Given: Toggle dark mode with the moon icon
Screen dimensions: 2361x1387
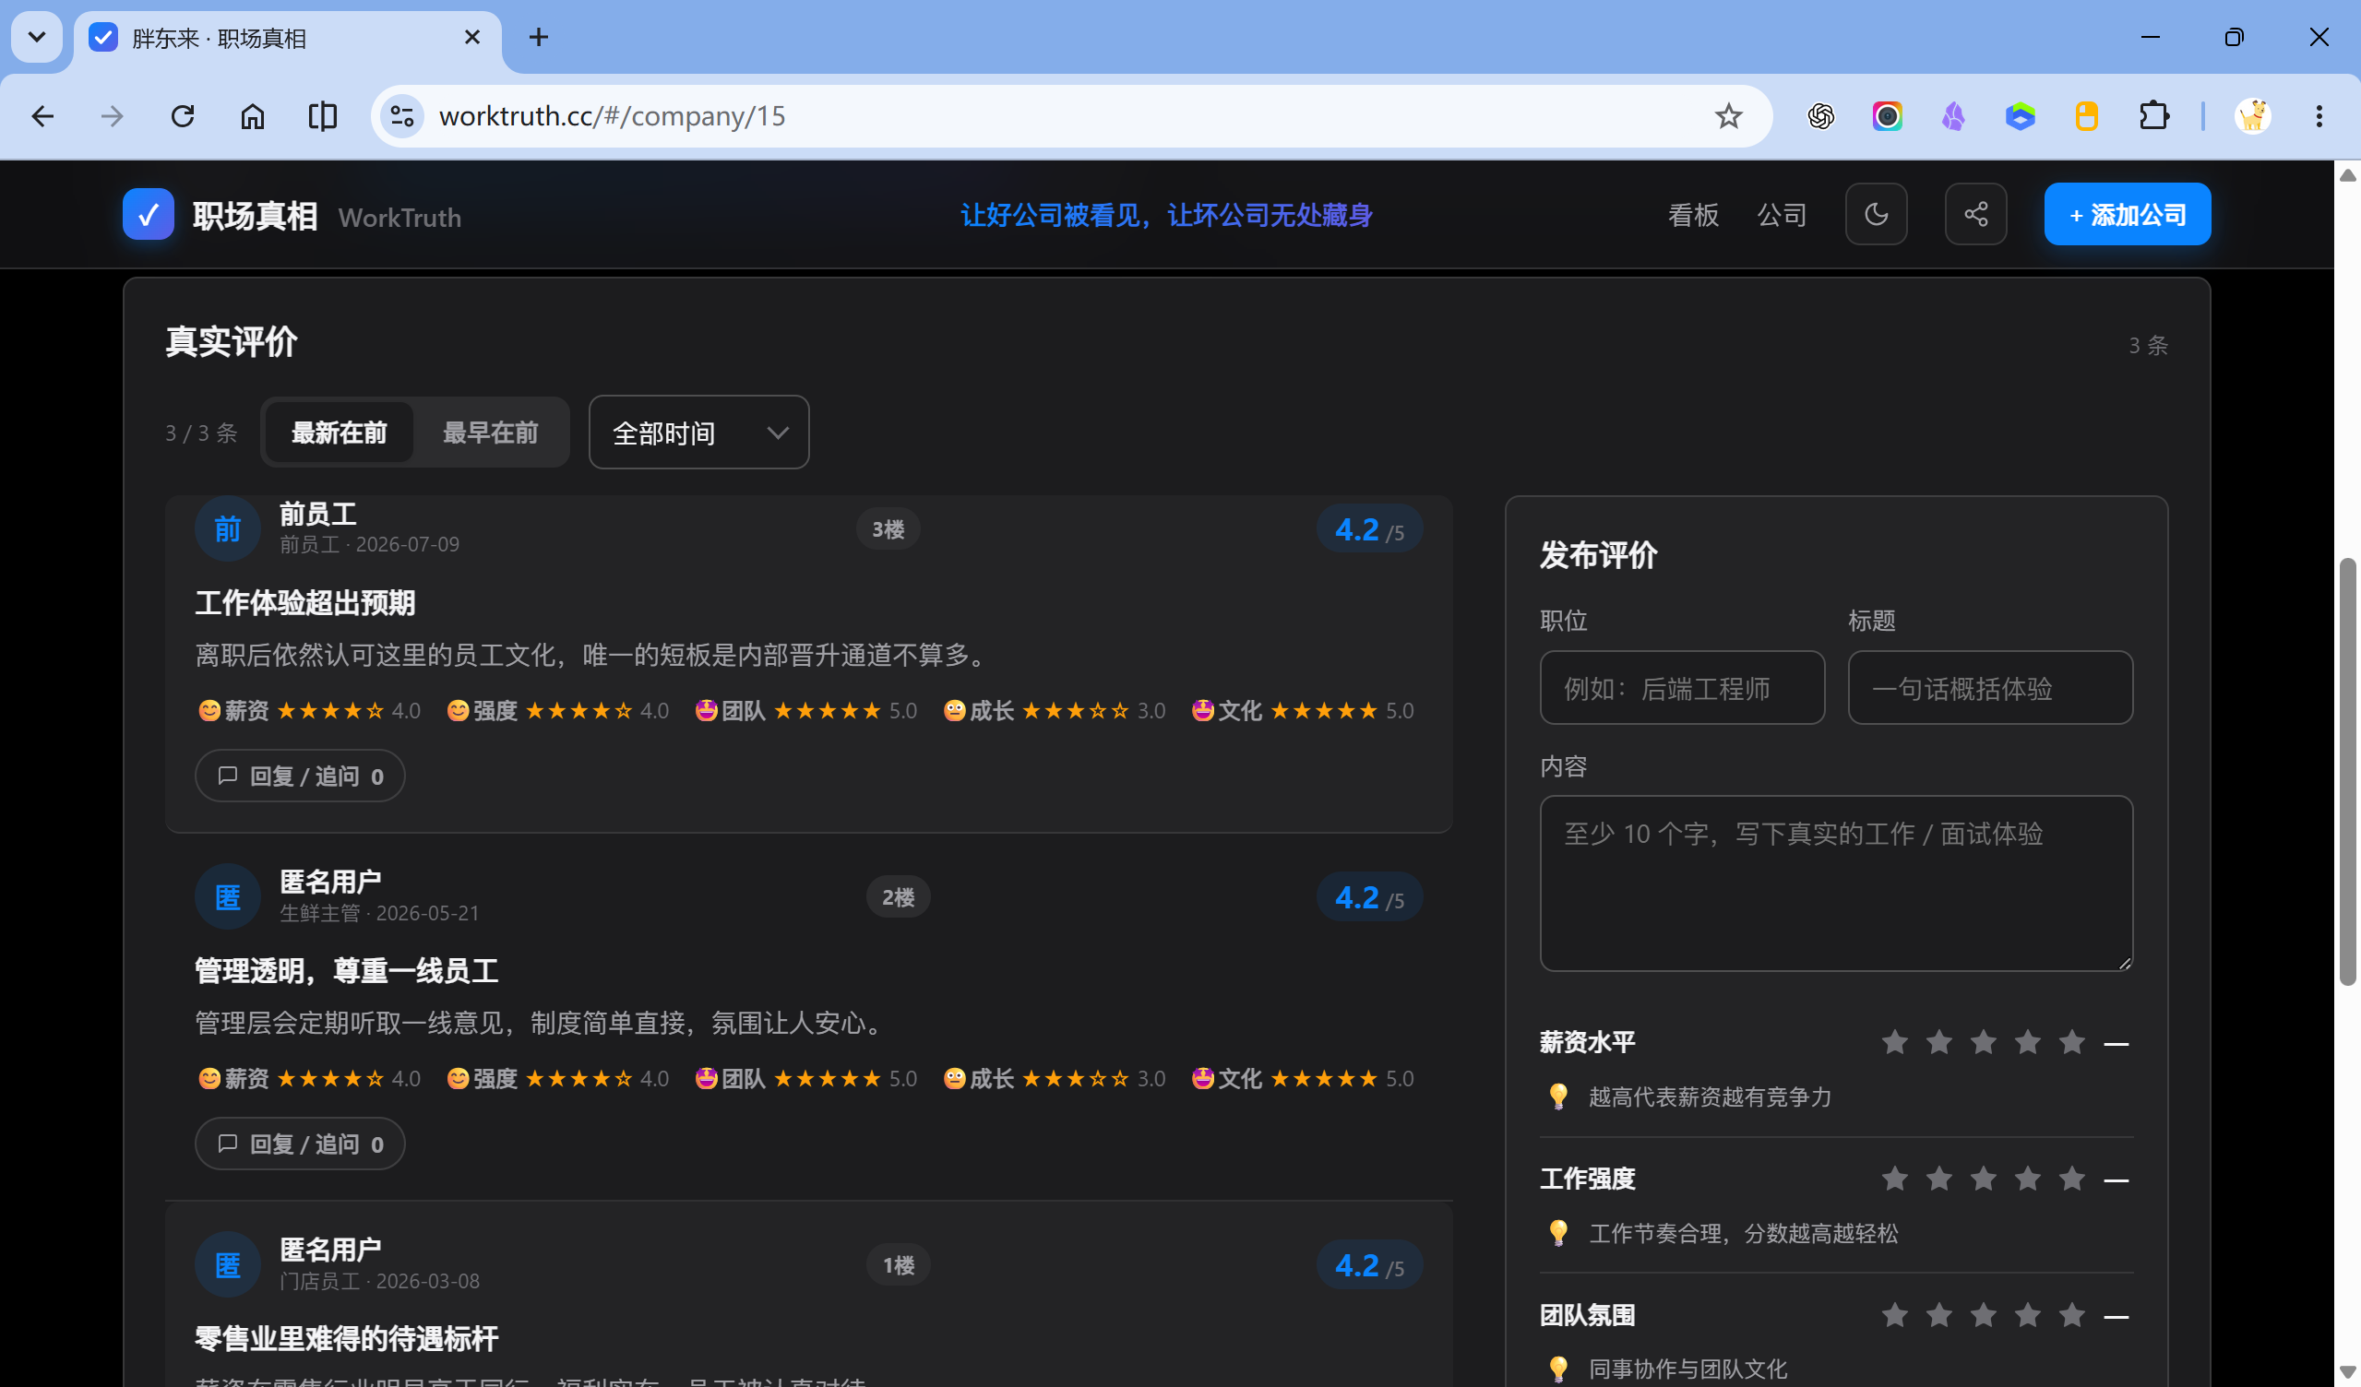Looking at the screenshot, I should [x=1876, y=215].
